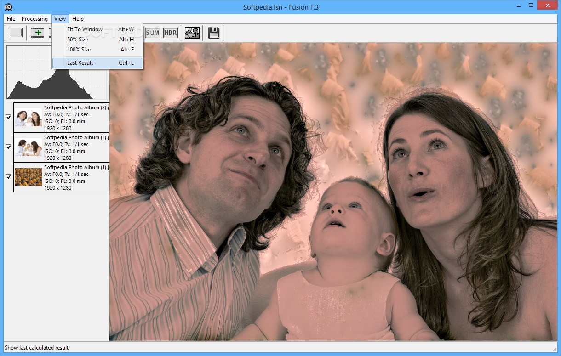Click the 'Show last calculated result' status text
The height and width of the screenshot is (356, 561).
tap(37, 348)
